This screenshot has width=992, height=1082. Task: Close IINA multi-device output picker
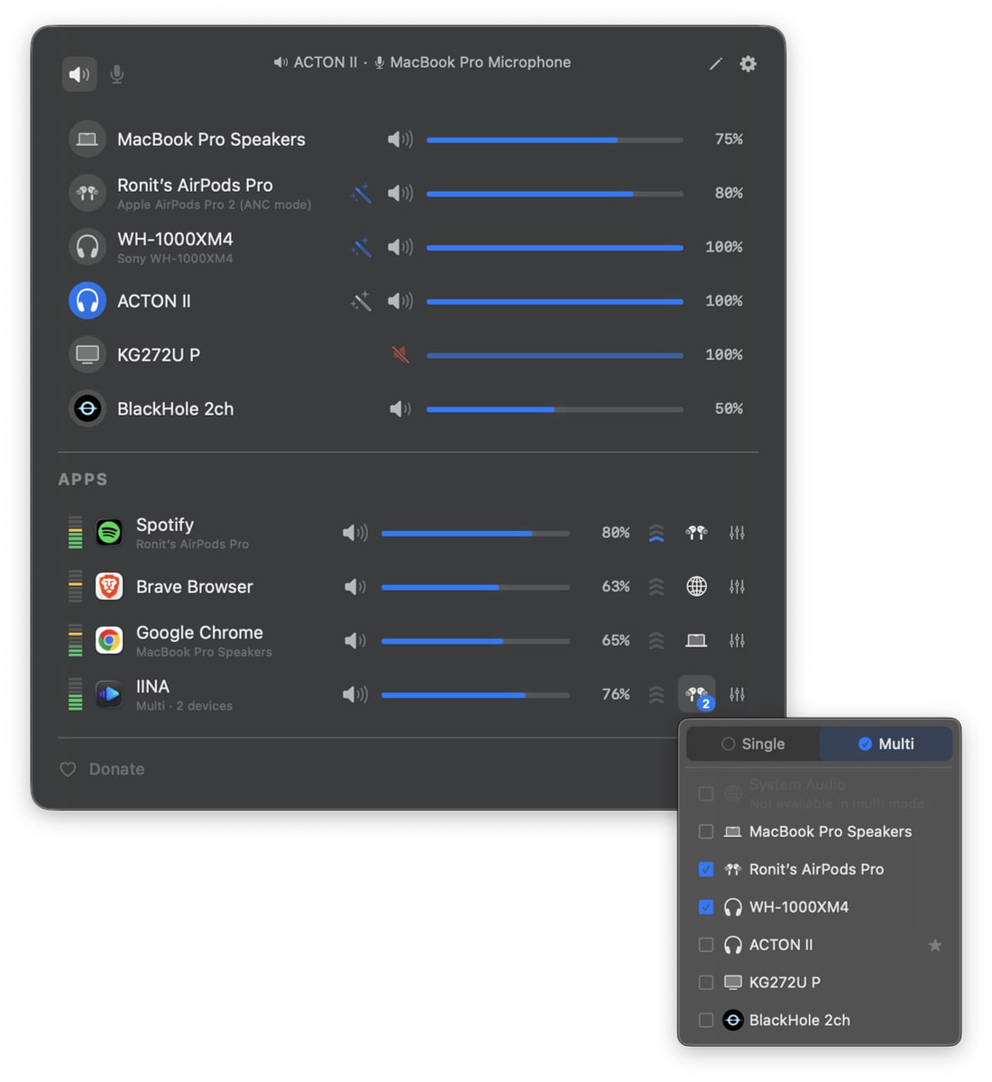pos(697,694)
